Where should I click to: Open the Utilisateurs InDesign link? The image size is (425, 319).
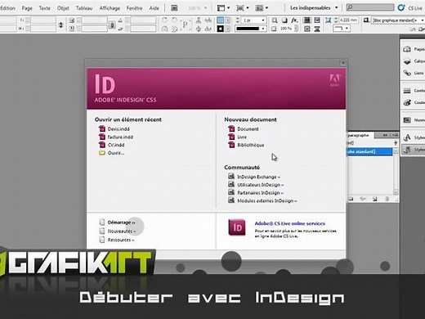coord(260,185)
